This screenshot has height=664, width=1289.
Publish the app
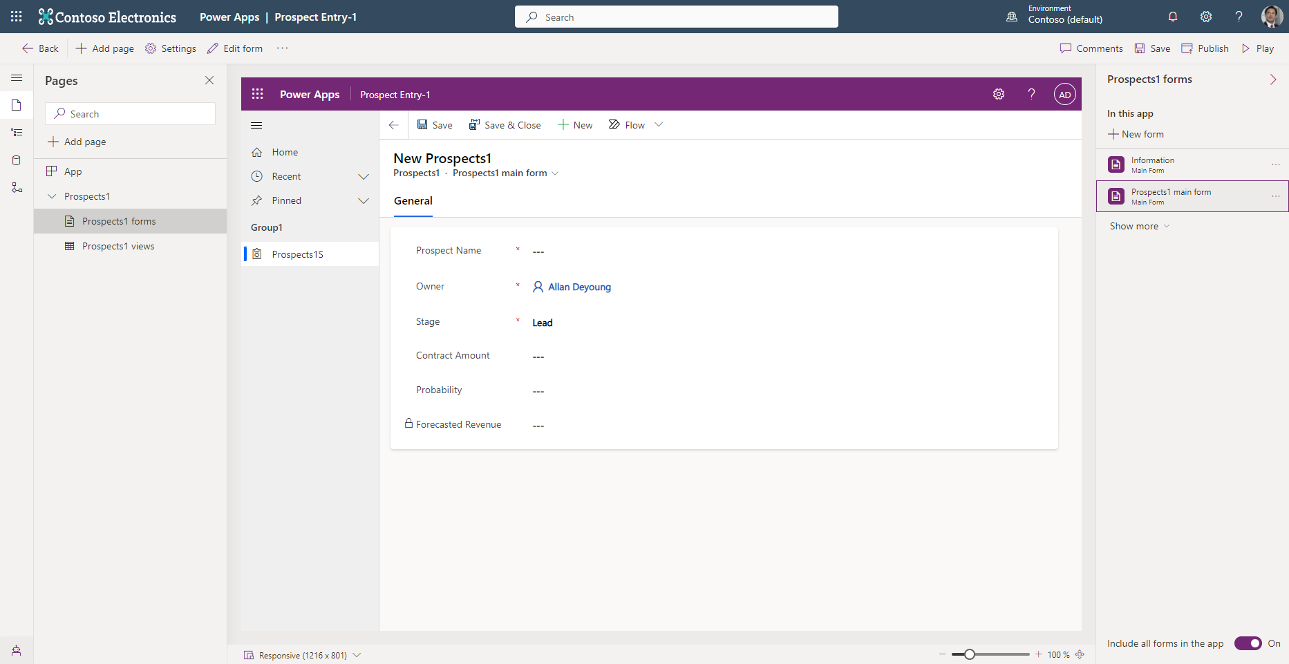pos(1205,48)
